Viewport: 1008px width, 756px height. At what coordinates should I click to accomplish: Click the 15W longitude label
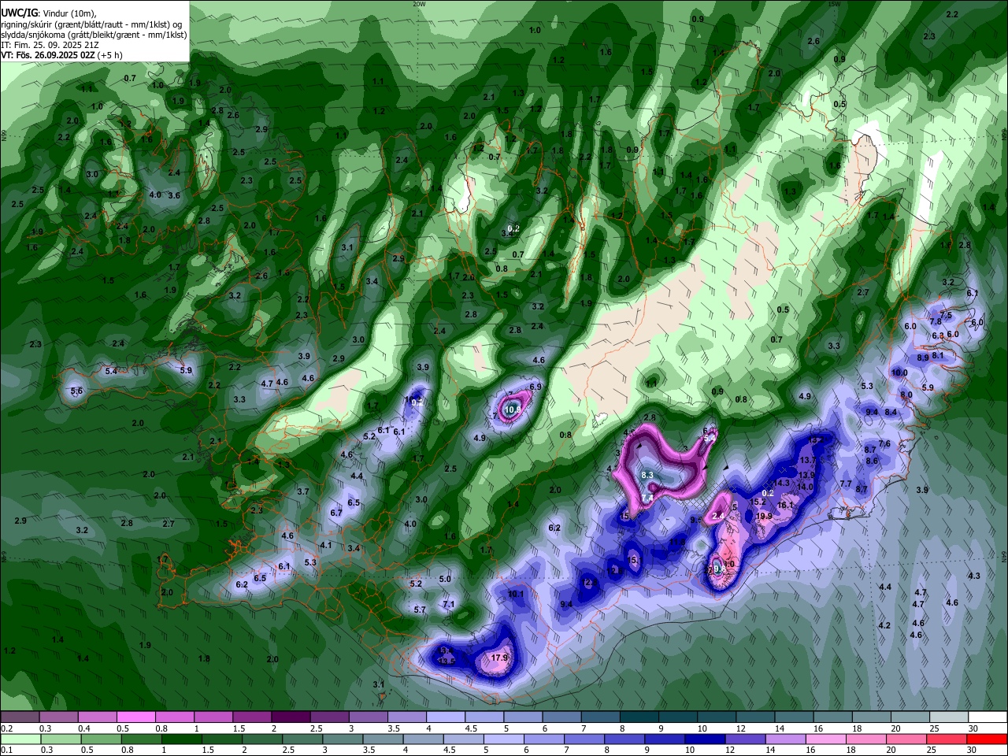point(835,3)
